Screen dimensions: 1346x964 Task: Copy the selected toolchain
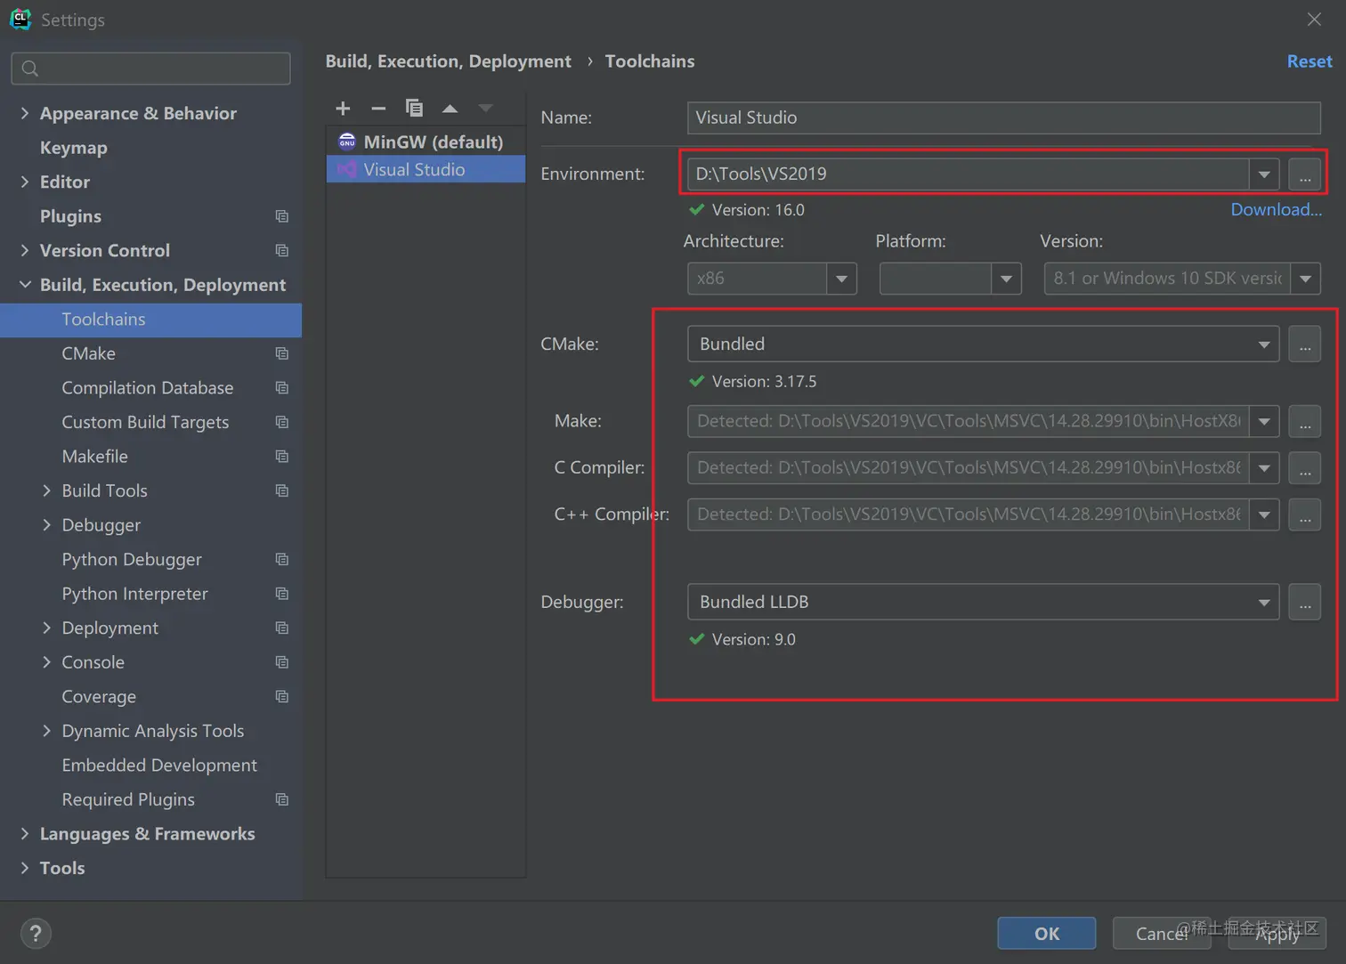414,109
